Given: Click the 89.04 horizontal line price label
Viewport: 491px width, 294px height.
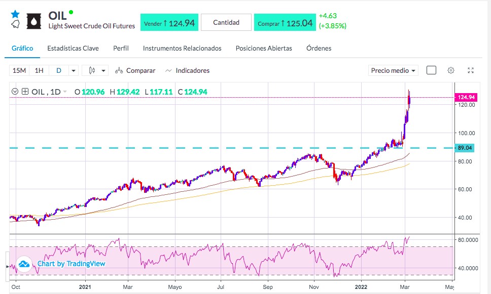Looking at the screenshot, I should point(465,148).
